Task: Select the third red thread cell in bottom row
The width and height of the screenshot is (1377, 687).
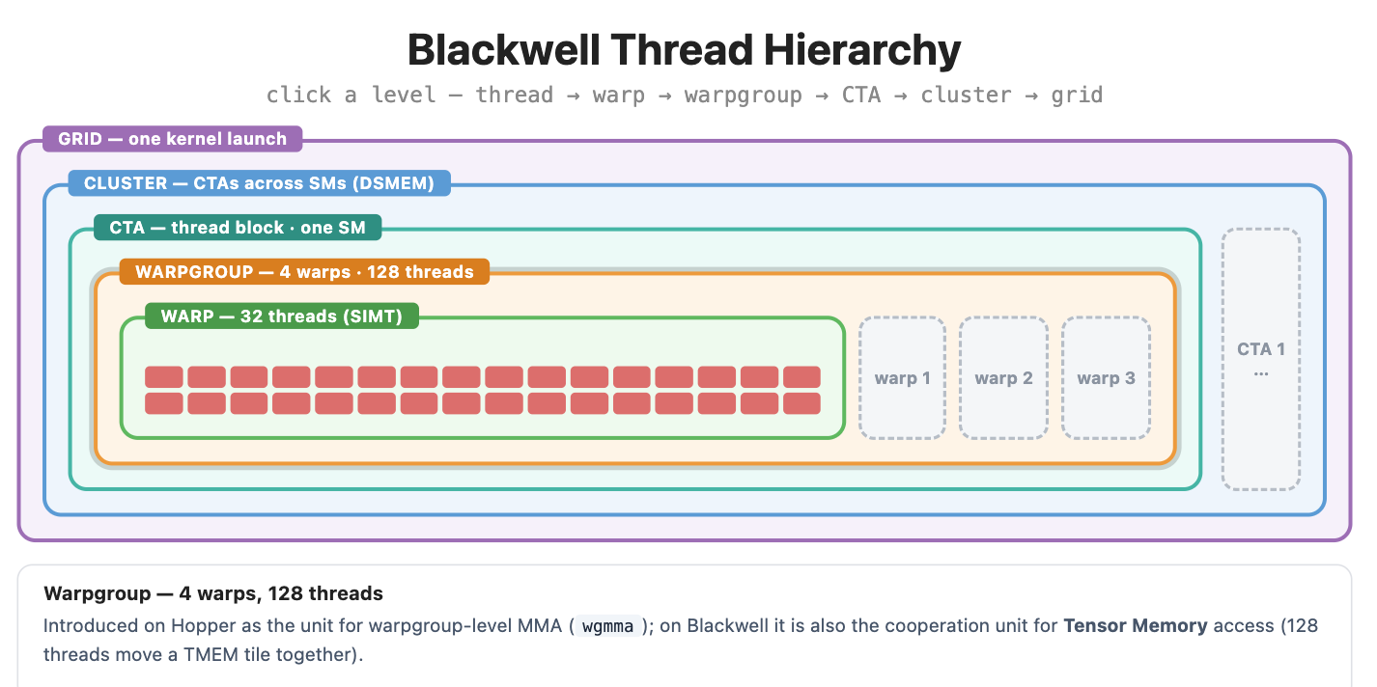Action: [x=249, y=403]
